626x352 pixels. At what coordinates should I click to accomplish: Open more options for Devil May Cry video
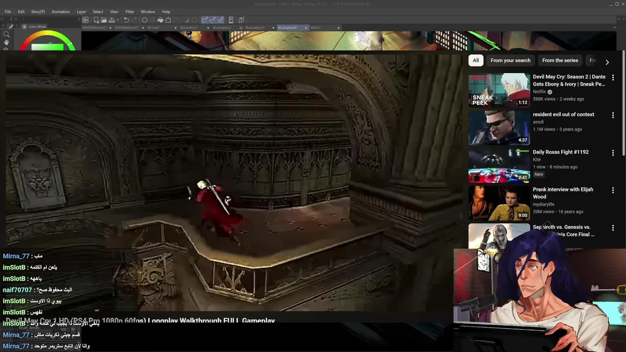pos(613,77)
